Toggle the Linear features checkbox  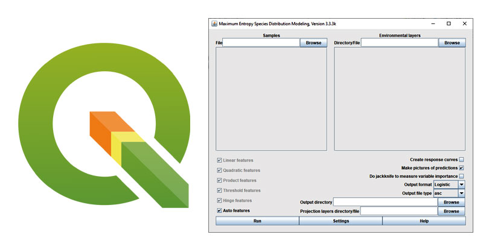pos(219,160)
